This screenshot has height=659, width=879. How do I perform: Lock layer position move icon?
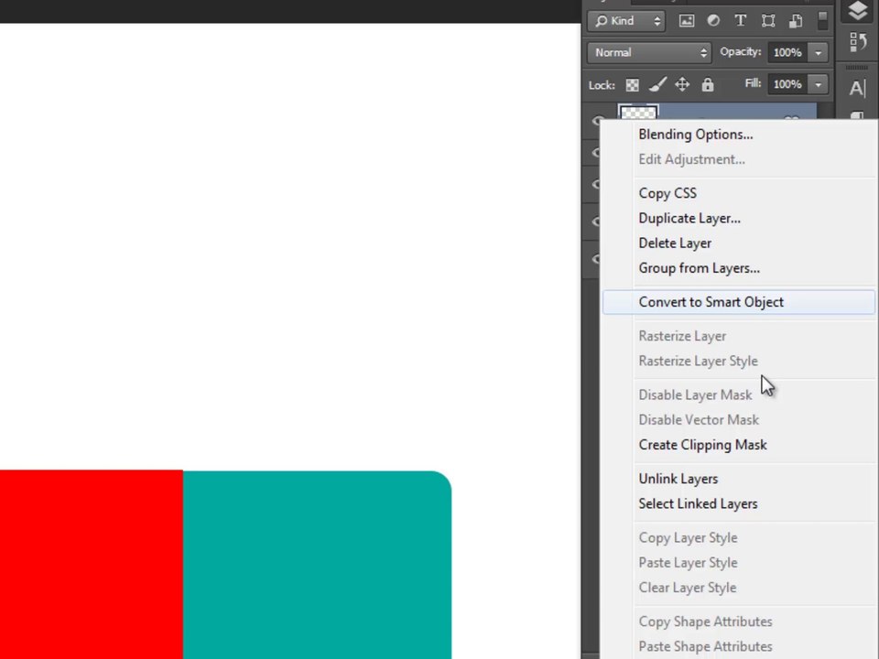point(682,84)
